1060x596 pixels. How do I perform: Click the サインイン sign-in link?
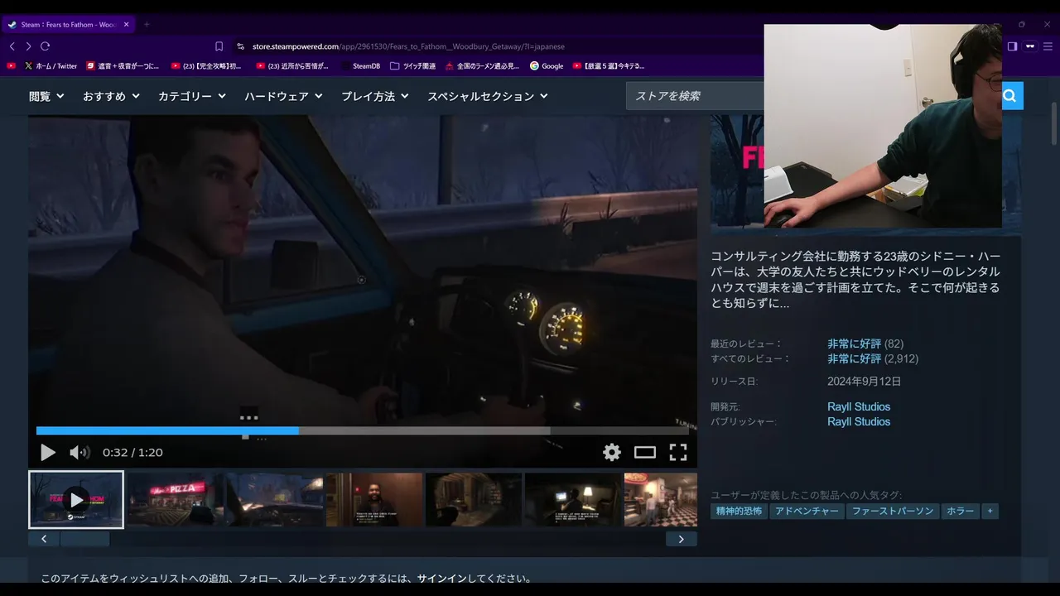(x=441, y=579)
